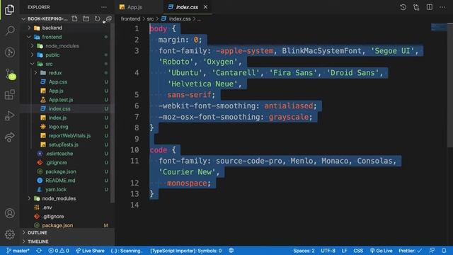The image size is (453, 255).
Task: Click the editor minimap
Action: coord(439,28)
